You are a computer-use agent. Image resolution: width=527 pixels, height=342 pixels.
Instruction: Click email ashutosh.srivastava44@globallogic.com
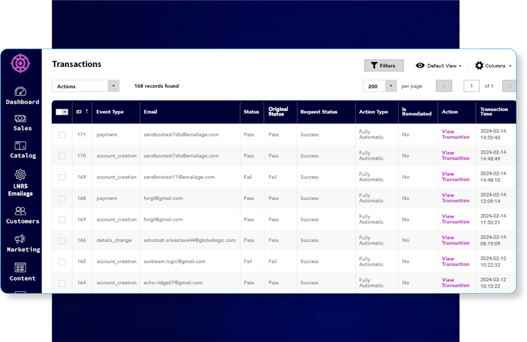[190, 240]
